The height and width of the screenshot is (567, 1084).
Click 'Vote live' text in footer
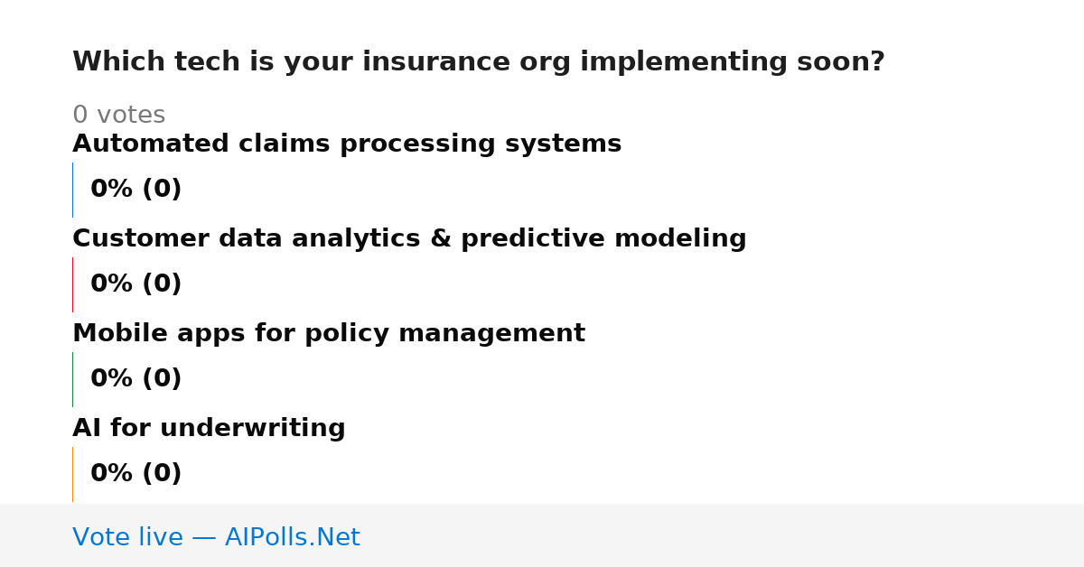coord(127,538)
